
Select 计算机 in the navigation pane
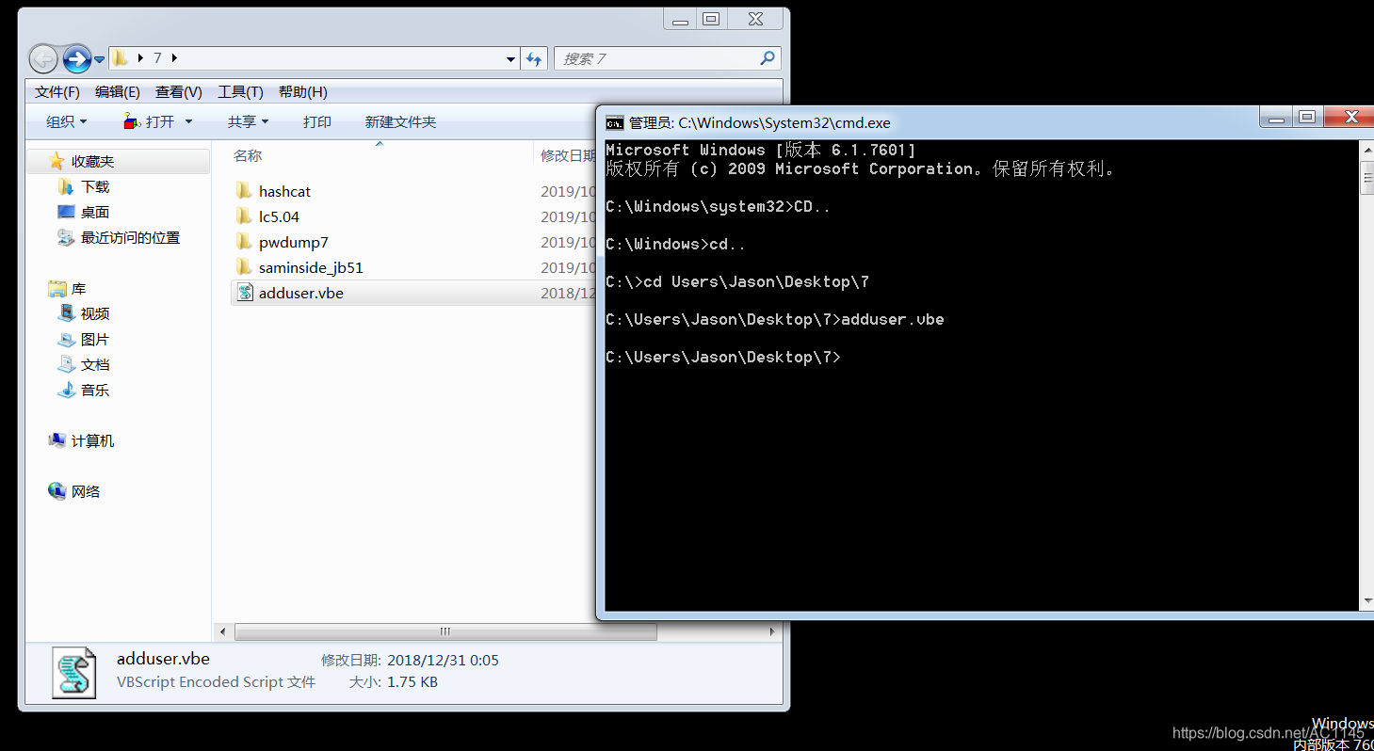[92, 441]
